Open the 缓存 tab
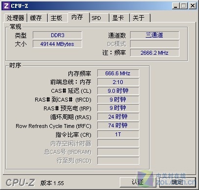The height and width of the screenshot is (190, 199). point(37,18)
